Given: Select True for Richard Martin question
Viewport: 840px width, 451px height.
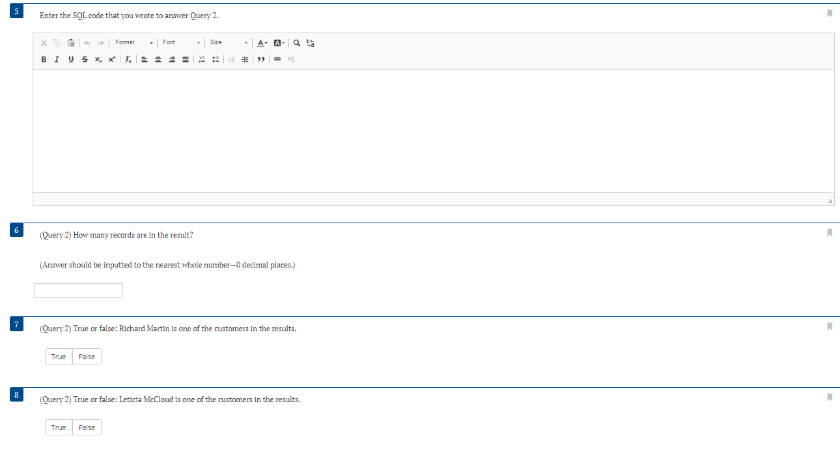Looking at the screenshot, I should [x=59, y=357].
